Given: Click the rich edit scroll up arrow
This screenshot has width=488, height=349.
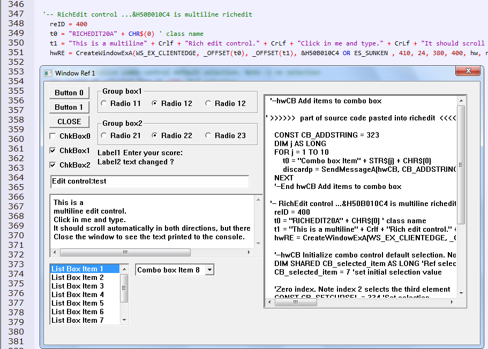Looking at the screenshot, I should tap(461, 101).
